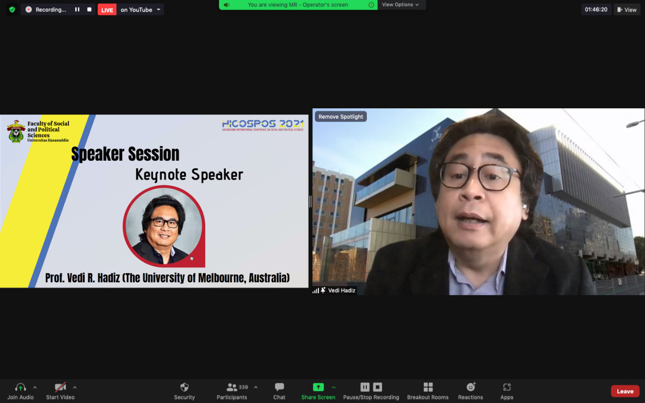Screen dimensions: 645x403
Task: Expand audio options arrow beside Join Audio
Action: [35, 387]
